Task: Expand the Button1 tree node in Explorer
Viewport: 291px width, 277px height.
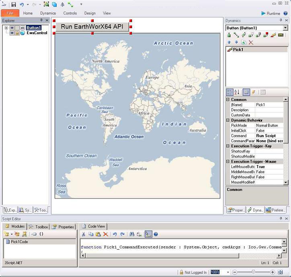Action: [6, 28]
